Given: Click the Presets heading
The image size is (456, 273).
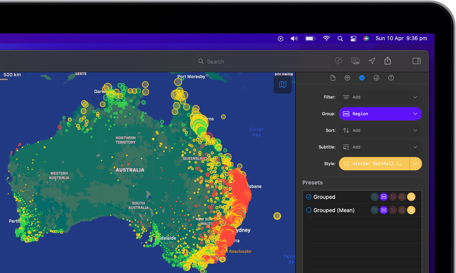Looking at the screenshot, I should [x=312, y=183].
